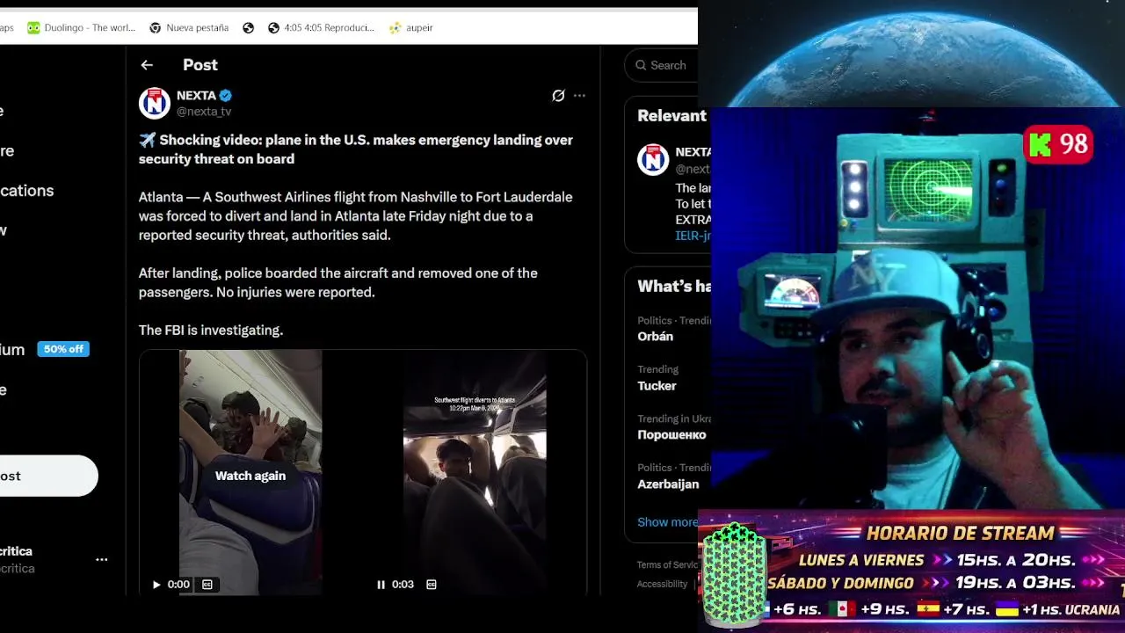
Task: Open Порошенко trending topic
Action: 671,435
